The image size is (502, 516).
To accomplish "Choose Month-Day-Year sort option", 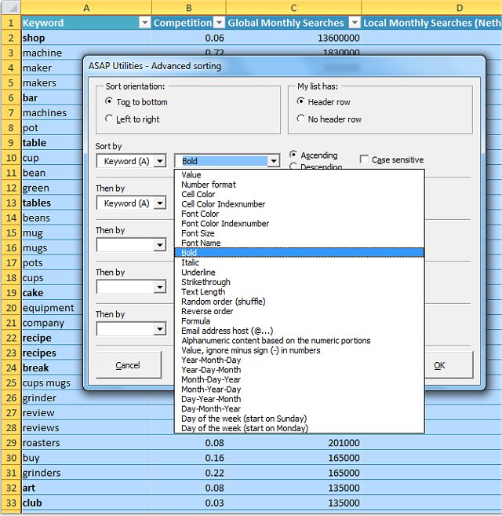I will coord(299,379).
